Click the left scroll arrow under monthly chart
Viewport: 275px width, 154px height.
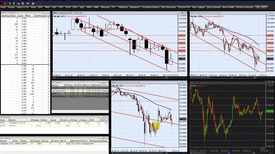point(54,78)
